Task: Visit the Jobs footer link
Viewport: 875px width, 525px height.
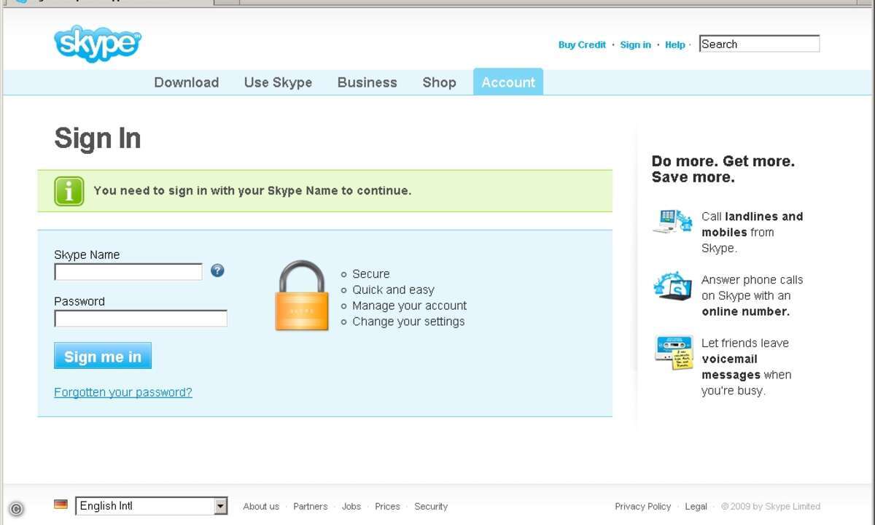Action: [351, 506]
